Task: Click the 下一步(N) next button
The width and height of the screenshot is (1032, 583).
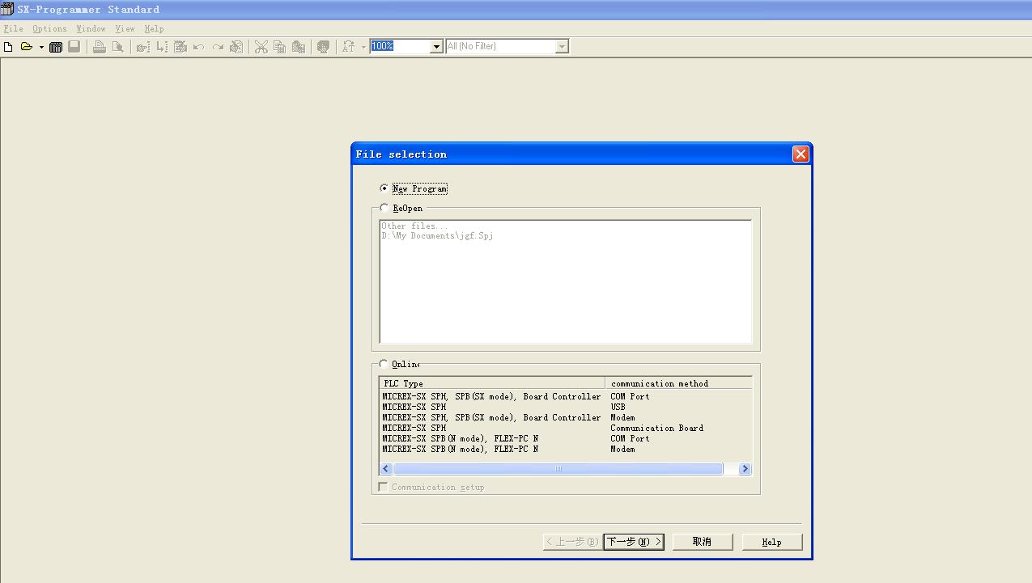Action: 634,542
